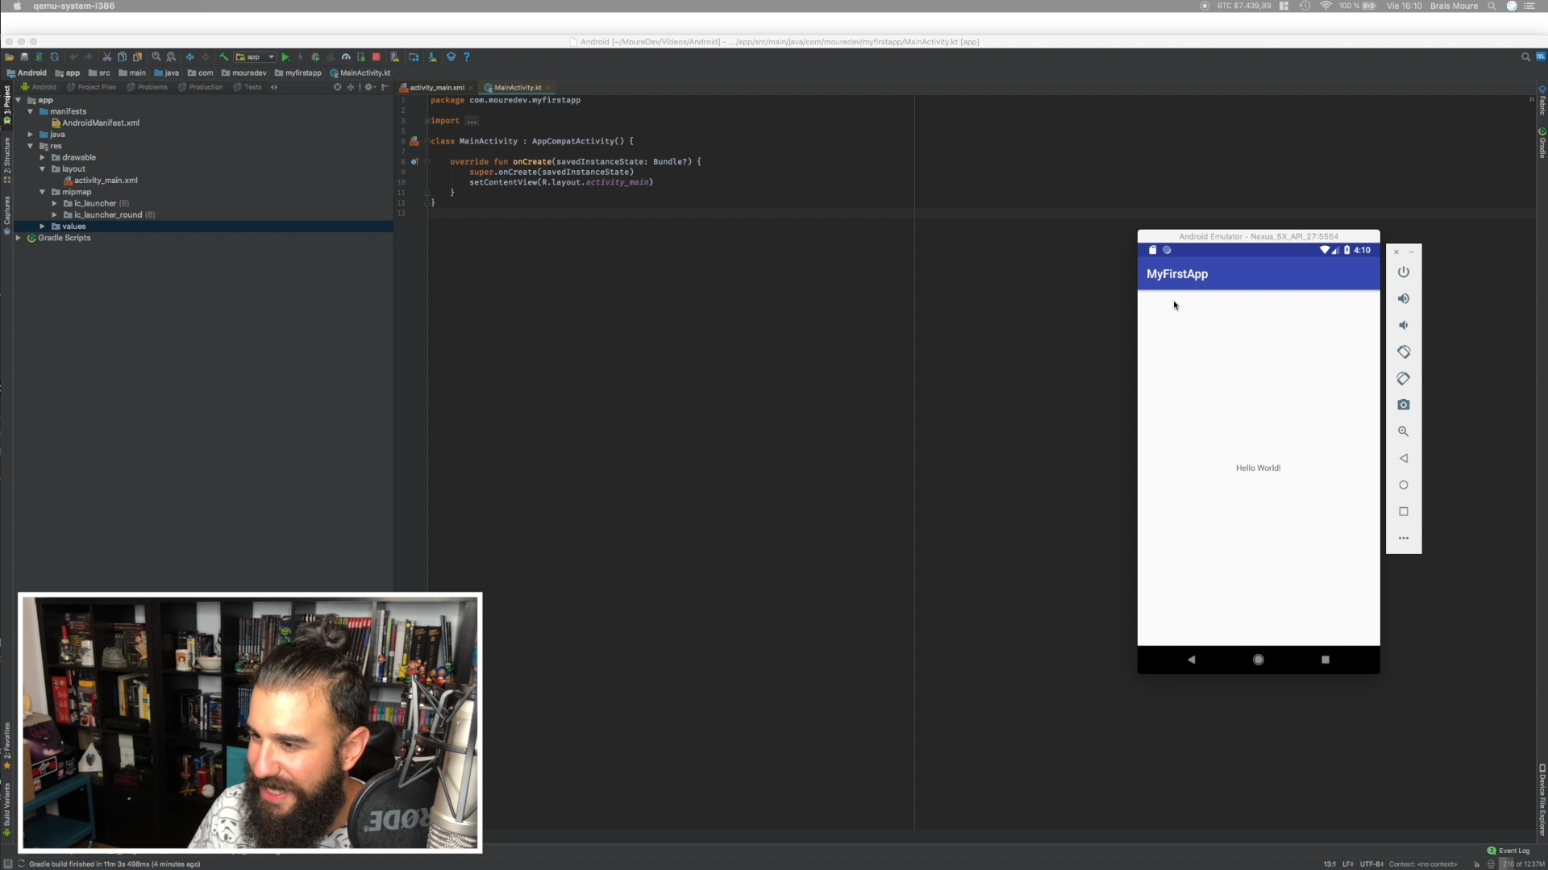The width and height of the screenshot is (1548, 870).
Task: Click the Scroll from Source target icon
Action: pyautogui.click(x=337, y=87)
